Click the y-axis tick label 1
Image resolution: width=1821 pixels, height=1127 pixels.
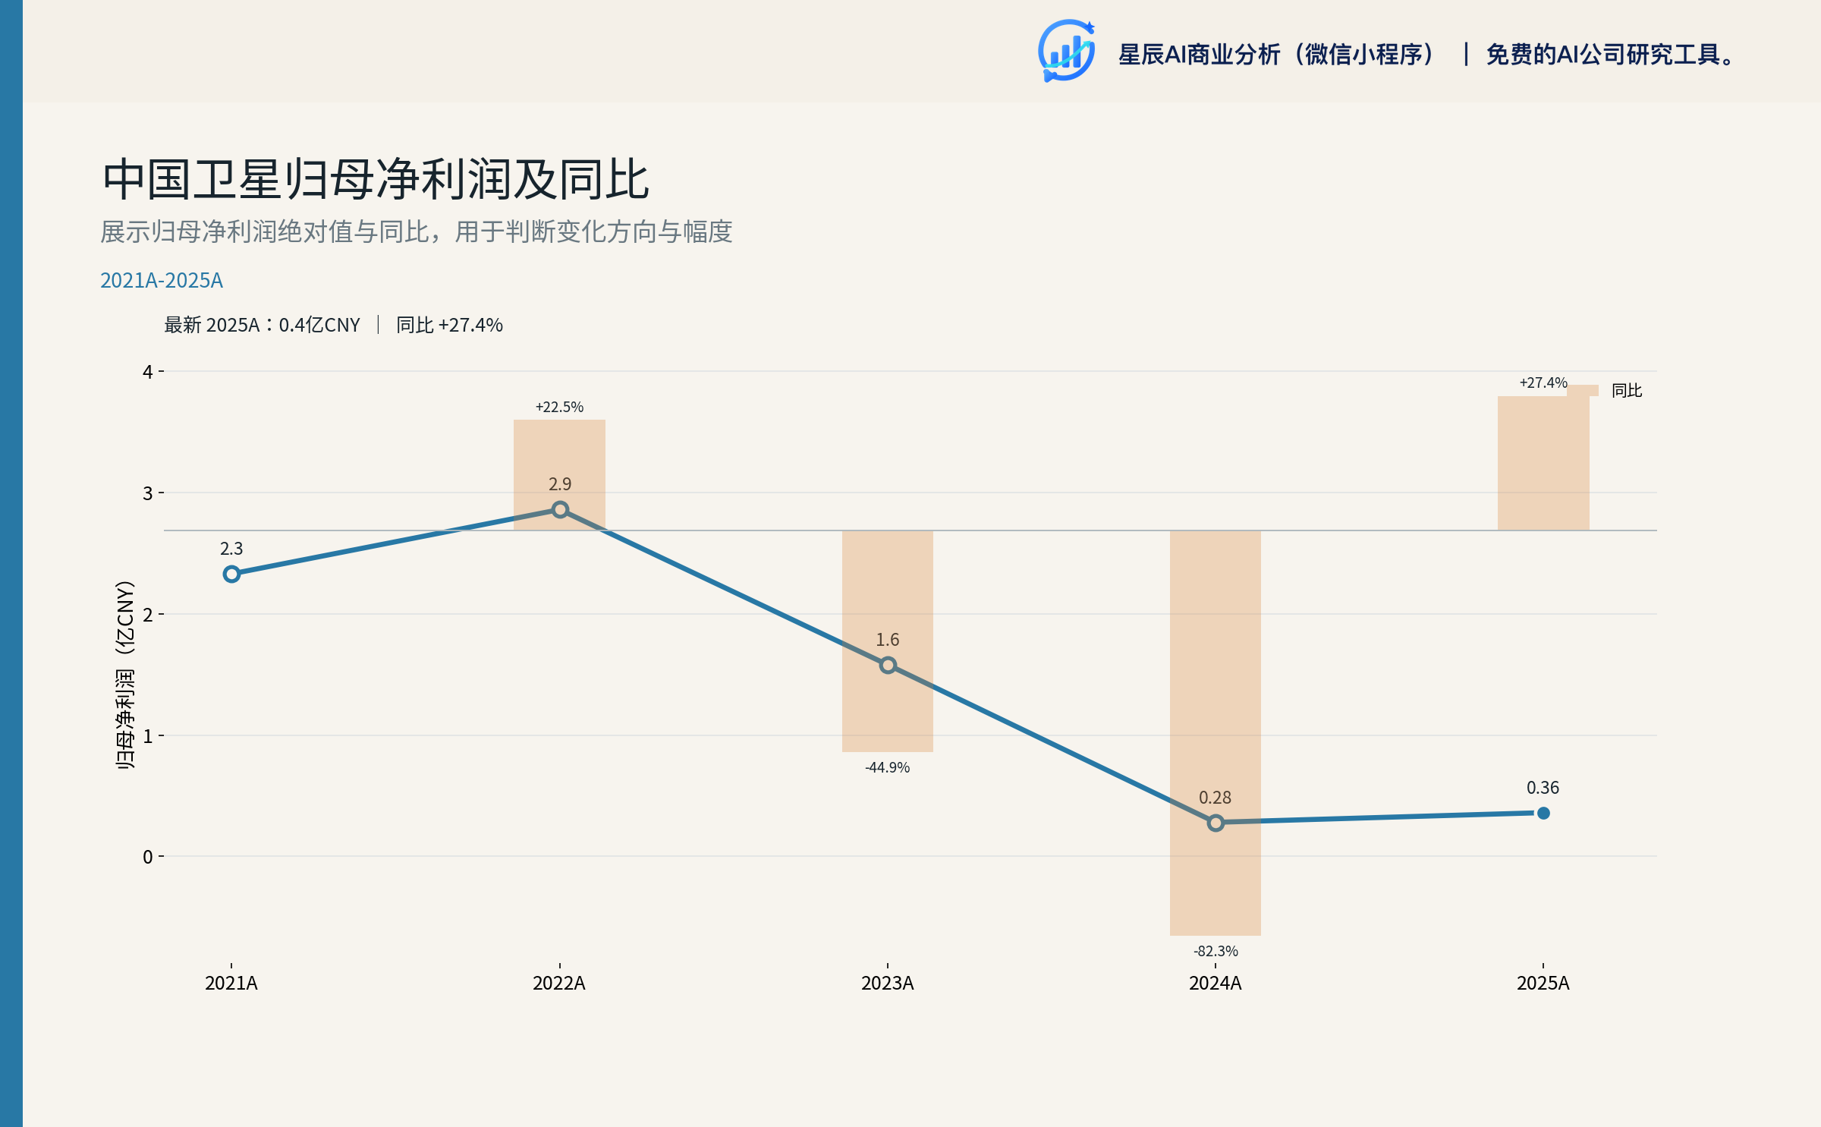coord(148,736)
